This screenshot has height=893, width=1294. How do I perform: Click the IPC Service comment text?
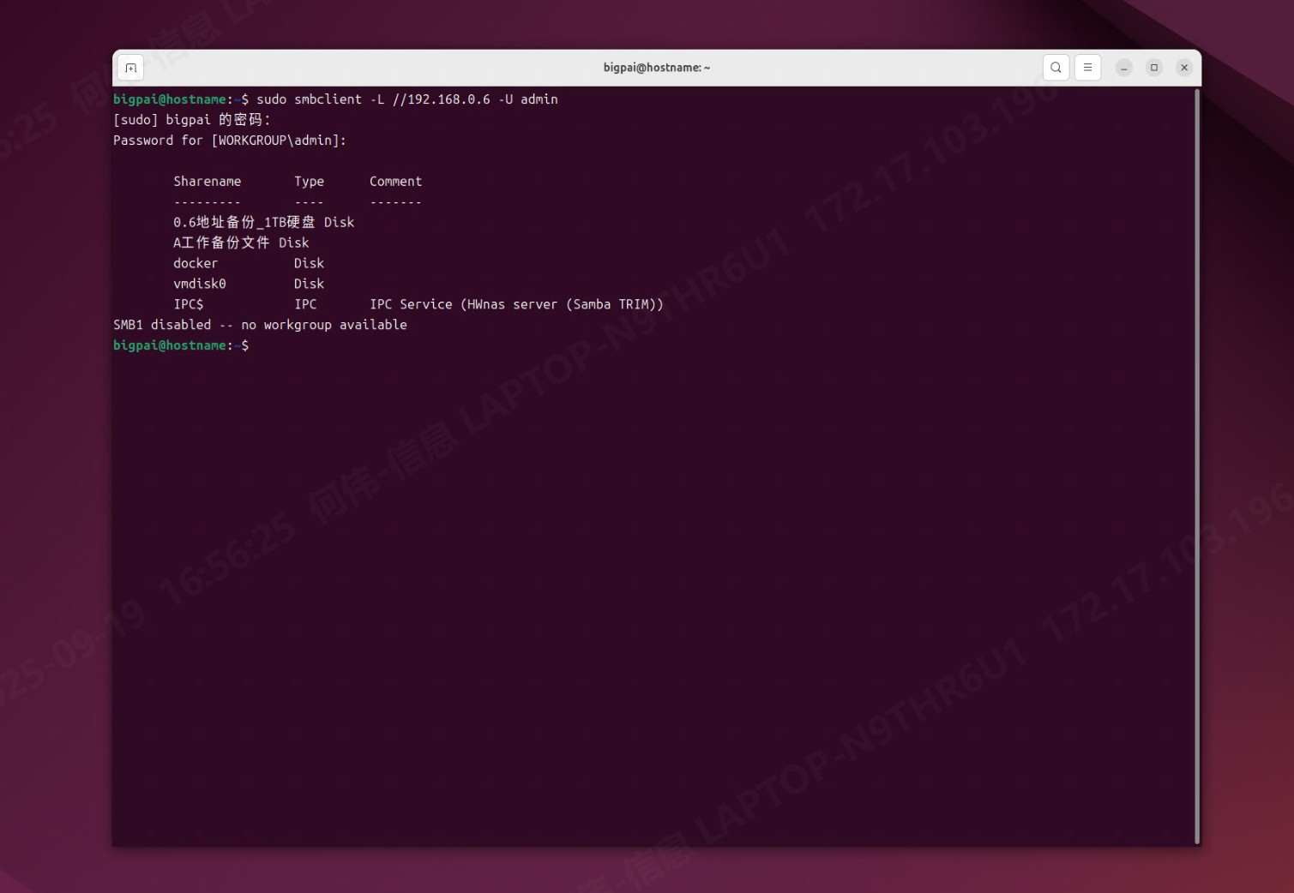coord(516,304)
